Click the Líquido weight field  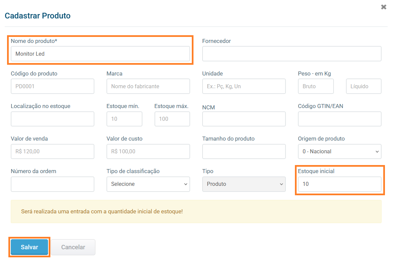pyautogui.click(x=364, y=86)
